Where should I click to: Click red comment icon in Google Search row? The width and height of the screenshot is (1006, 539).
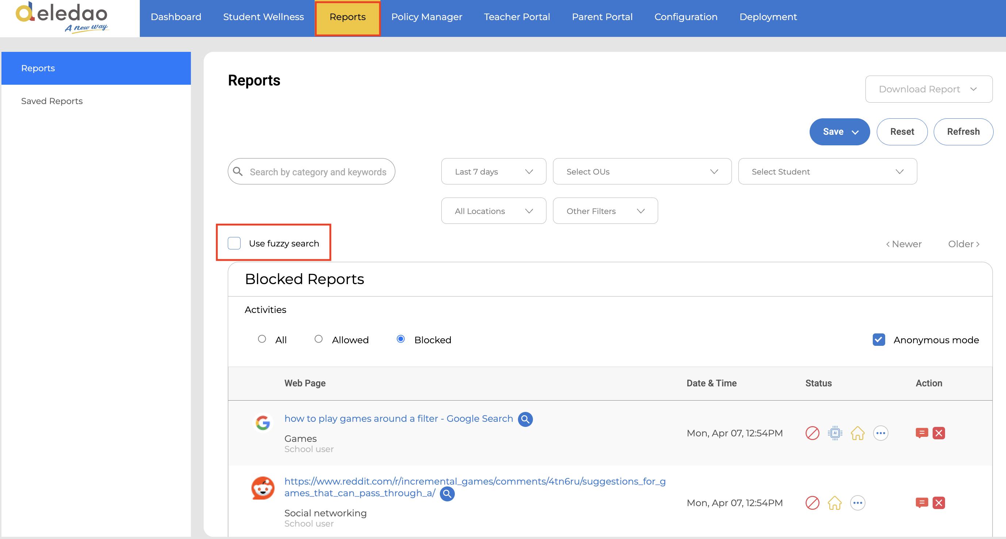point(922,433)
